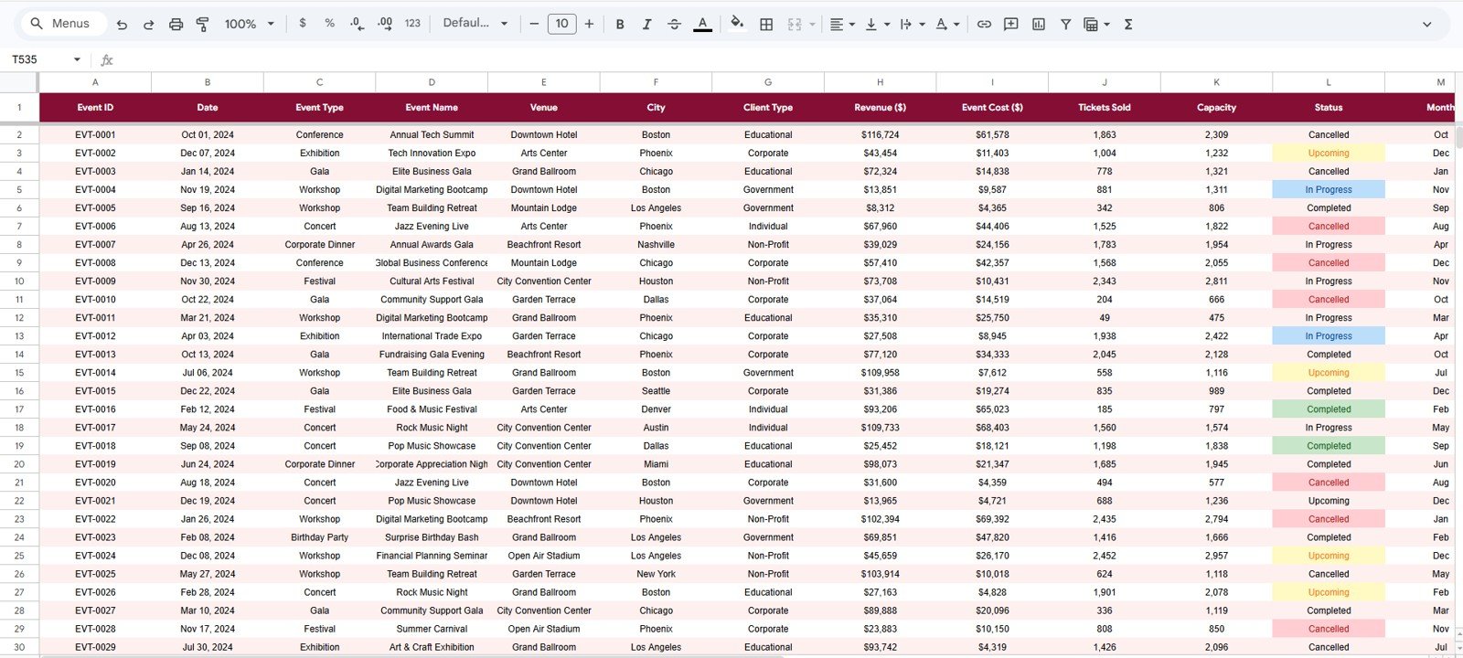Viewport: 1463px width, 658px height.
Task: Toggle strikethrough formatting
Action: coord(674,25)
